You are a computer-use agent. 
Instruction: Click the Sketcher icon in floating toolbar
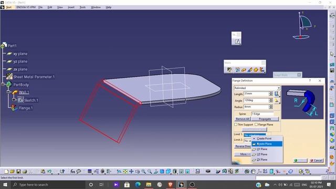[237, 41]
